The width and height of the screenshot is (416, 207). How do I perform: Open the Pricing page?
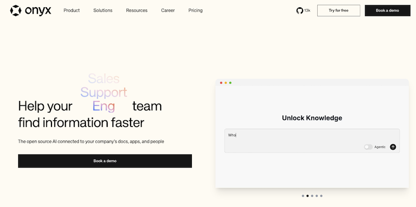coord(196,10)
